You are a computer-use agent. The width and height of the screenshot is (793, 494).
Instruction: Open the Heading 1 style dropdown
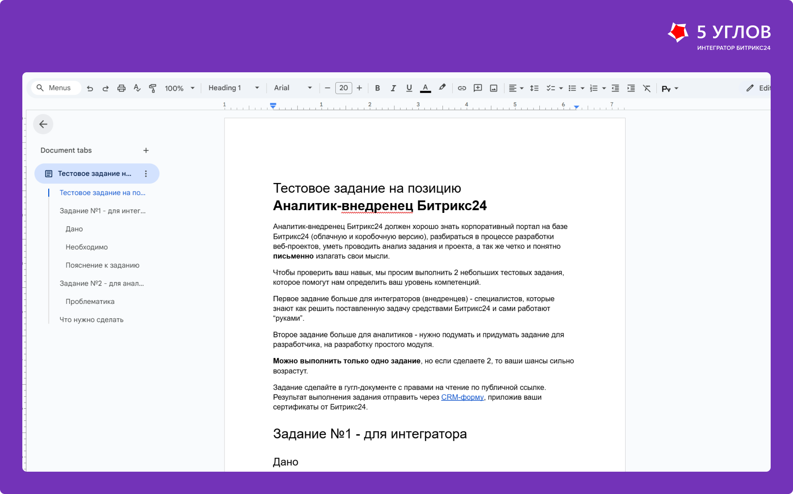(x=234, y=88)
